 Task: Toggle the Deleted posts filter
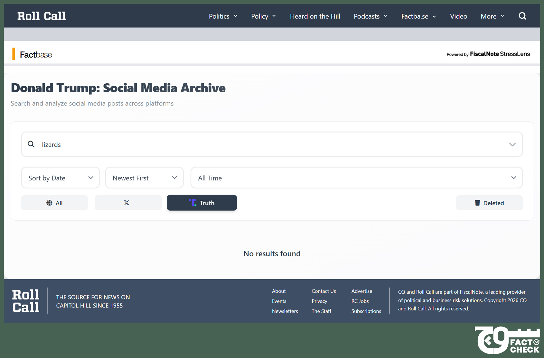tap(489, 203)
